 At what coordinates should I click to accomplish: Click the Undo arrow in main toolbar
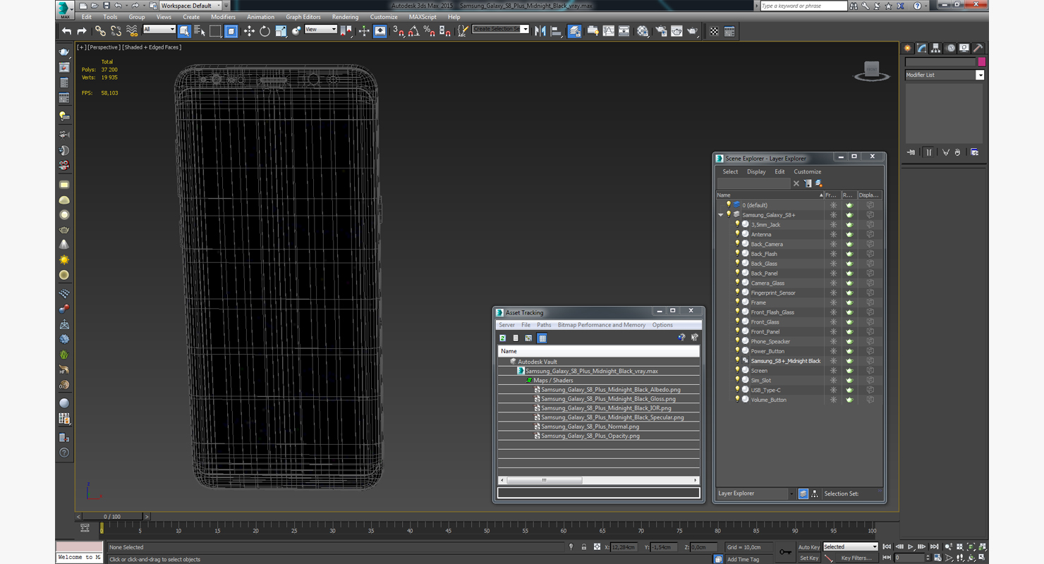click(66, 31)
